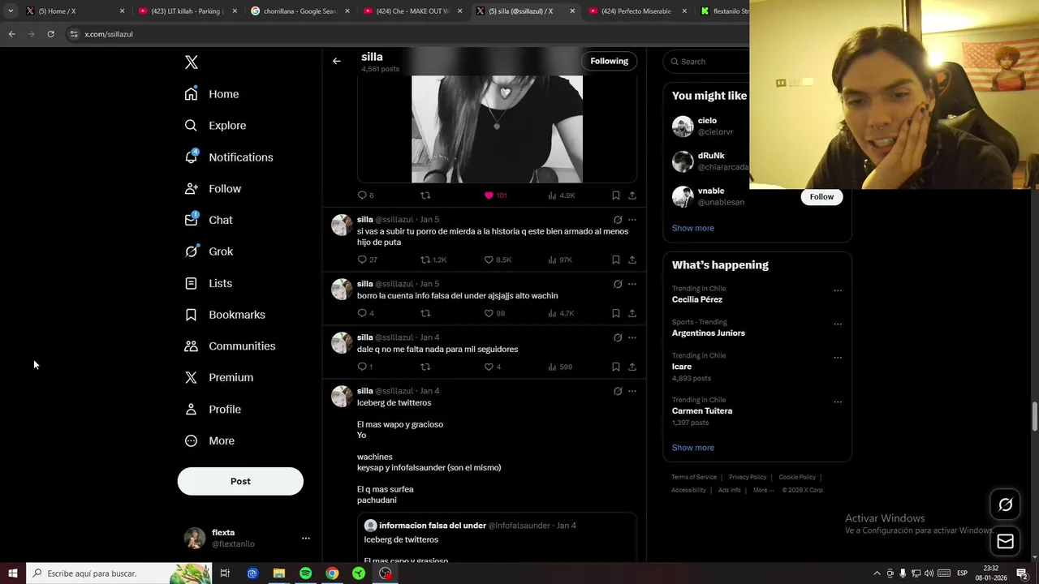Open Spotify from the taskbar
Screen dimensions: 1039x584
pyautogui.click(x=305, y=573)
